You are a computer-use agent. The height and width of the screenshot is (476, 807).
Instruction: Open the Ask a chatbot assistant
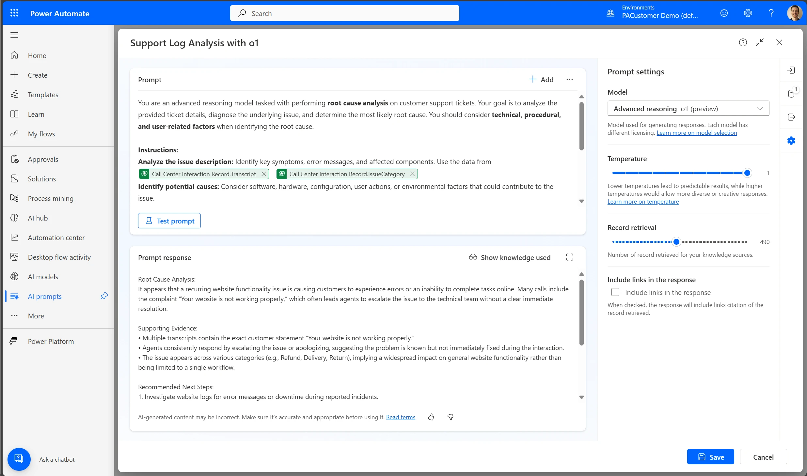tap(19, 459)
